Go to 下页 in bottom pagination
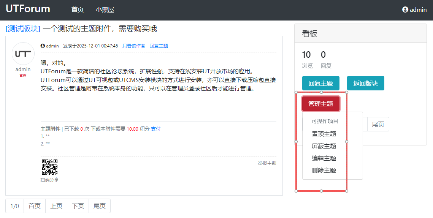 [x=78, y=206]
